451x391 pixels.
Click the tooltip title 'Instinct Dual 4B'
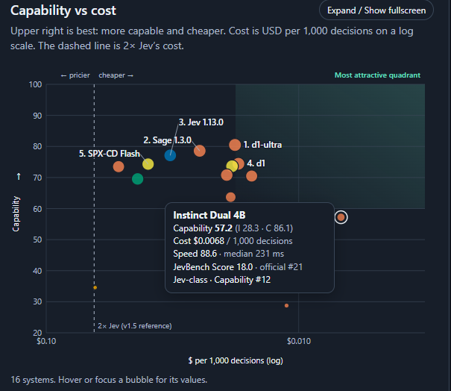pyautogui.click(x=209, y=215)
